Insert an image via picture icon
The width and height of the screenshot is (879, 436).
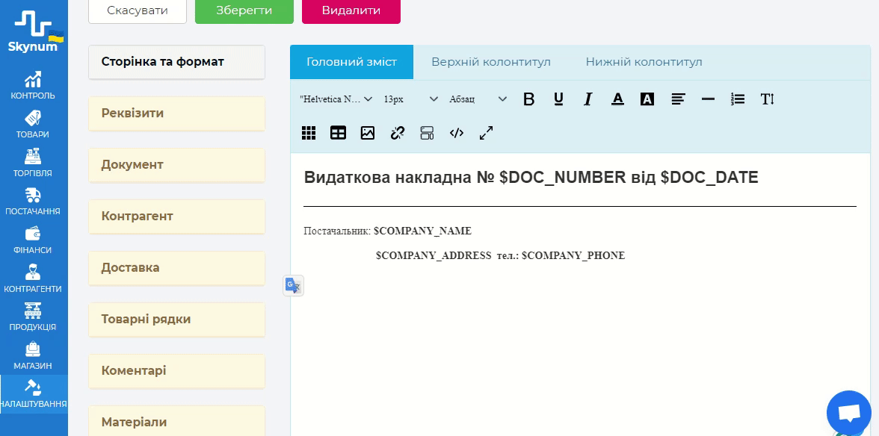(368, 133)
